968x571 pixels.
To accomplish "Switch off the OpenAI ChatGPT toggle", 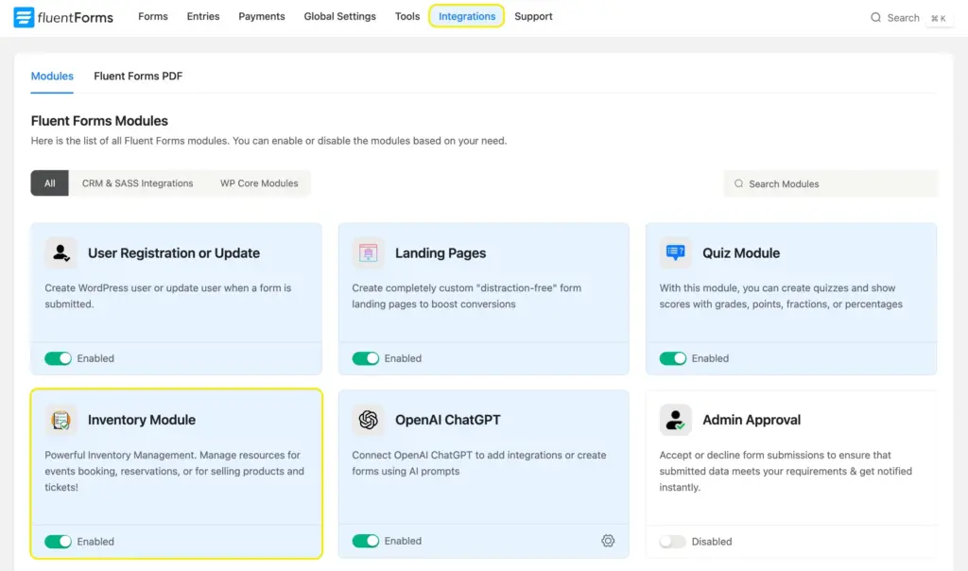I will point(366,541).
